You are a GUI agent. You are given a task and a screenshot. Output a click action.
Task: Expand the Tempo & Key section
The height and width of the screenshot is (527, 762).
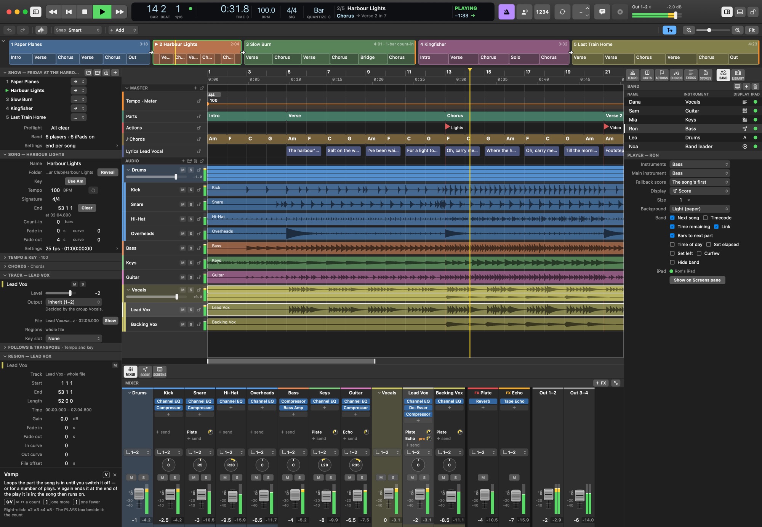click(x=5, y=257)
